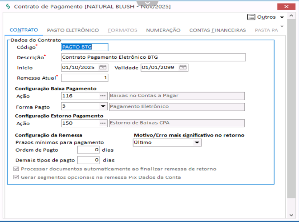Switch to the PAGTO ELETRÔNICO tab
Screen dimensions: 299x222
point(73,30)
